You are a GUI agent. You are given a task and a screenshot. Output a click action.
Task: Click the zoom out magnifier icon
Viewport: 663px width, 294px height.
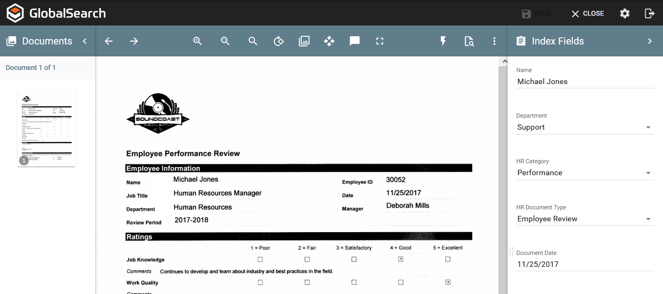tap(225, 41)
